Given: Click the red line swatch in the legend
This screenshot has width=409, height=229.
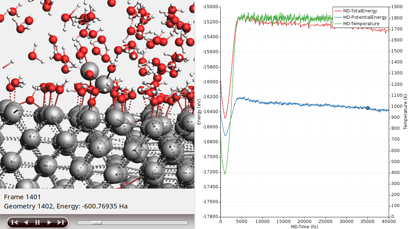Looking at the screenshot, I should [x=338, y=11].
